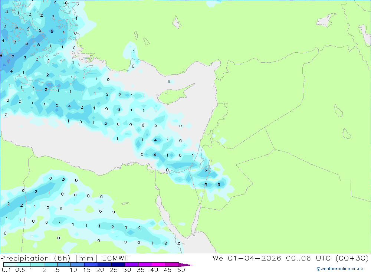Click the "We" weekday label
This screenshot has width=371, height=272.
tap(218, 258)
